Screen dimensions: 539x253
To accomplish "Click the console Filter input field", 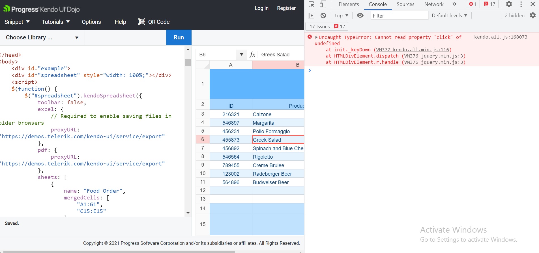I will click(x=399, y=16).
